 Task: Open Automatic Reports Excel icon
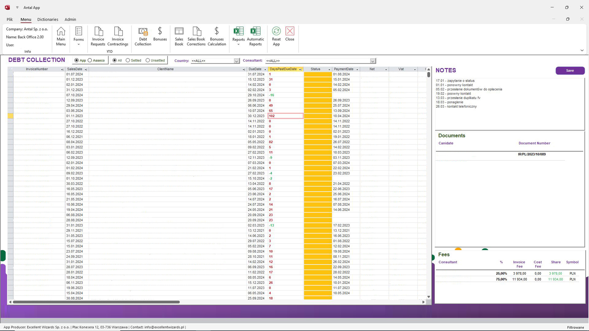[x=255, y=36]
